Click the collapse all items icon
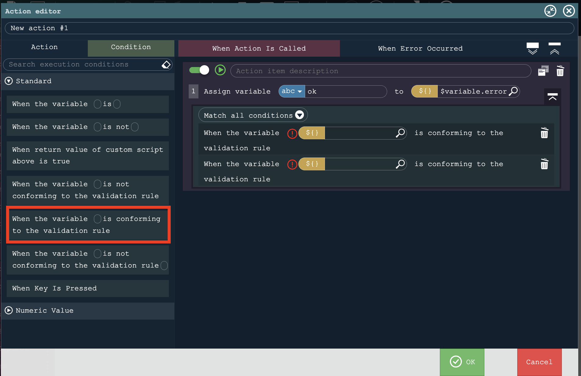 [554, 48]
